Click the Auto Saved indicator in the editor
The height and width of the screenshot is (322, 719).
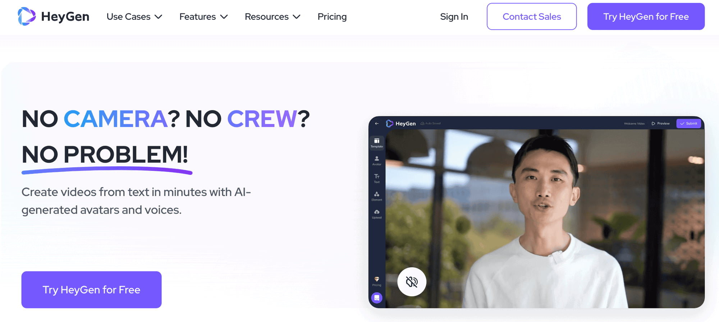[431, 123]
